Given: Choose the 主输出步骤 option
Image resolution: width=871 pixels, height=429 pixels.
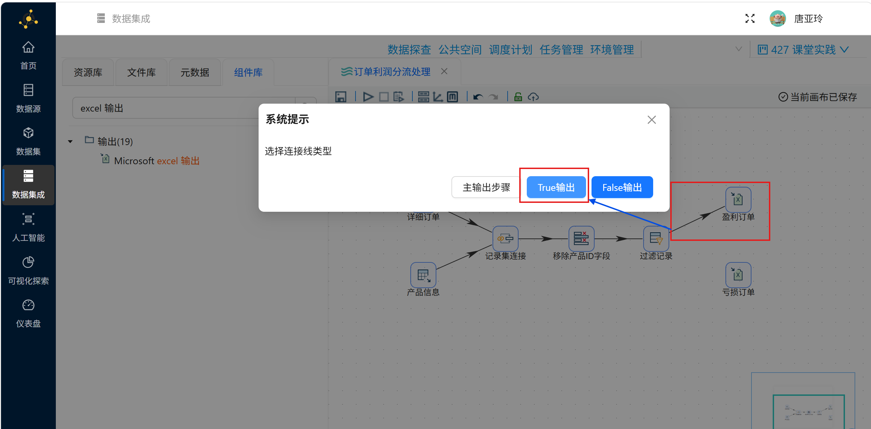Looking at the screenshot, I should (x=486, y=187).
